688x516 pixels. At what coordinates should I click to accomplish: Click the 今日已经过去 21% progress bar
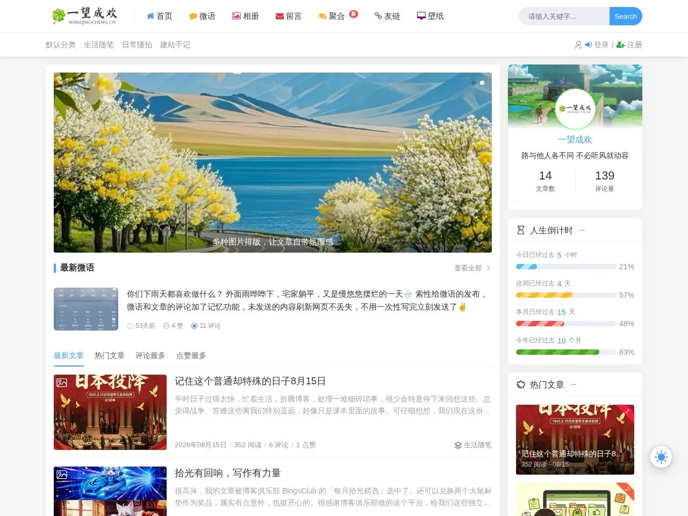tap(566, 267)
